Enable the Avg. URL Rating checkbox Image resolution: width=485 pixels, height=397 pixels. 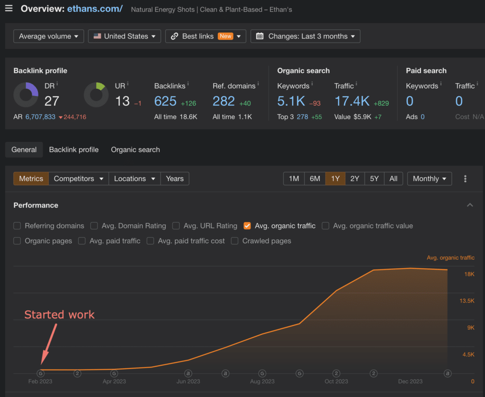coord(176,226)
